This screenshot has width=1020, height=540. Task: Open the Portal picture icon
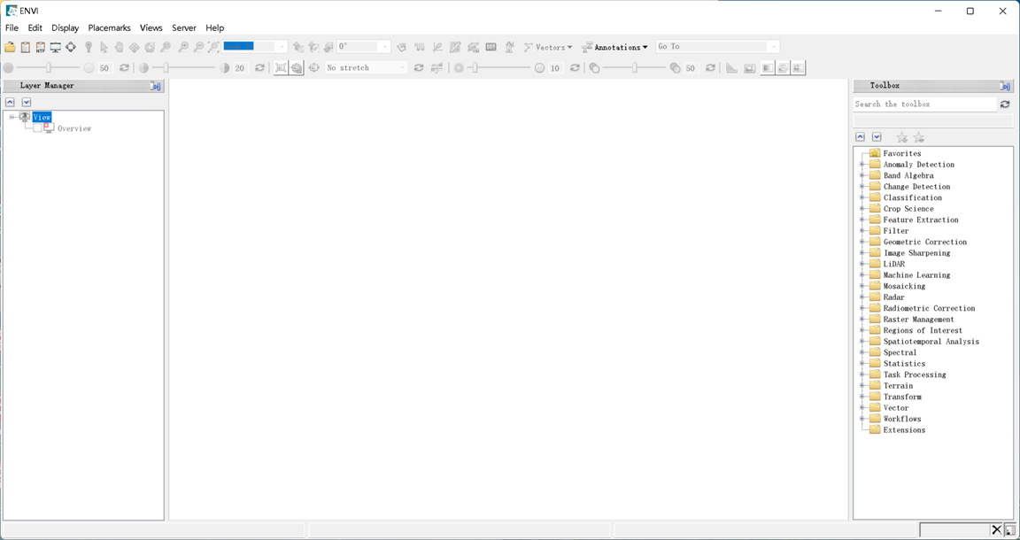coord(749,67)
